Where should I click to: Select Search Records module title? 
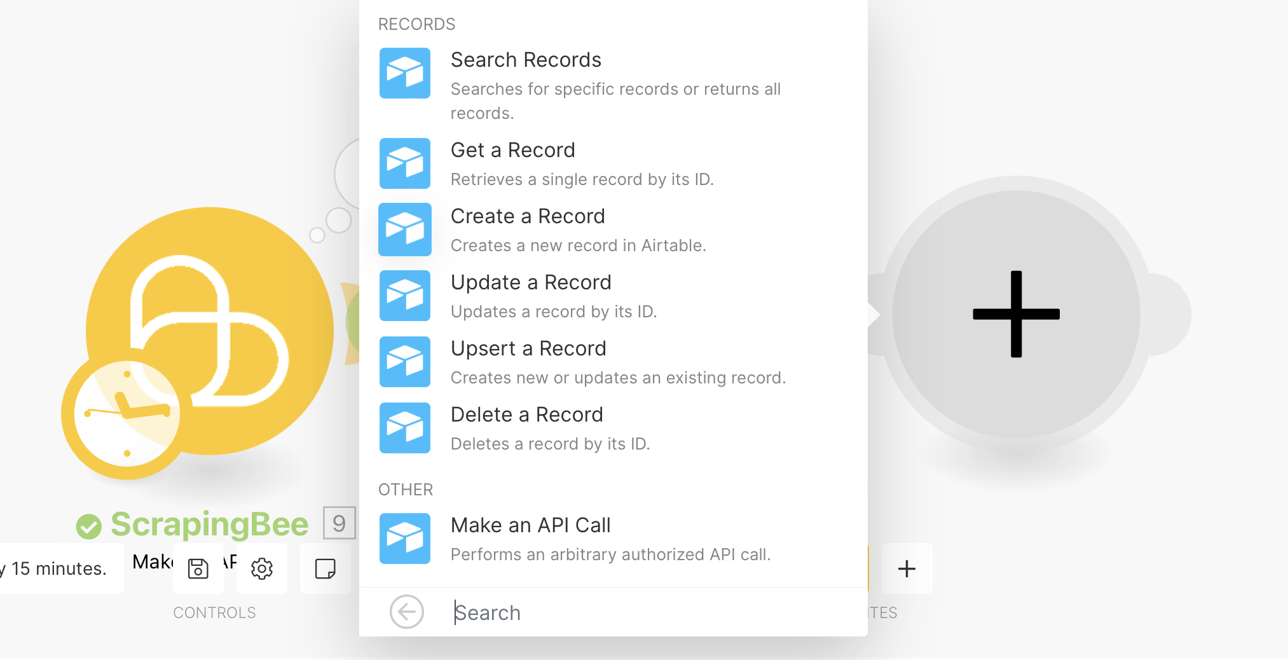click(526, 60)
